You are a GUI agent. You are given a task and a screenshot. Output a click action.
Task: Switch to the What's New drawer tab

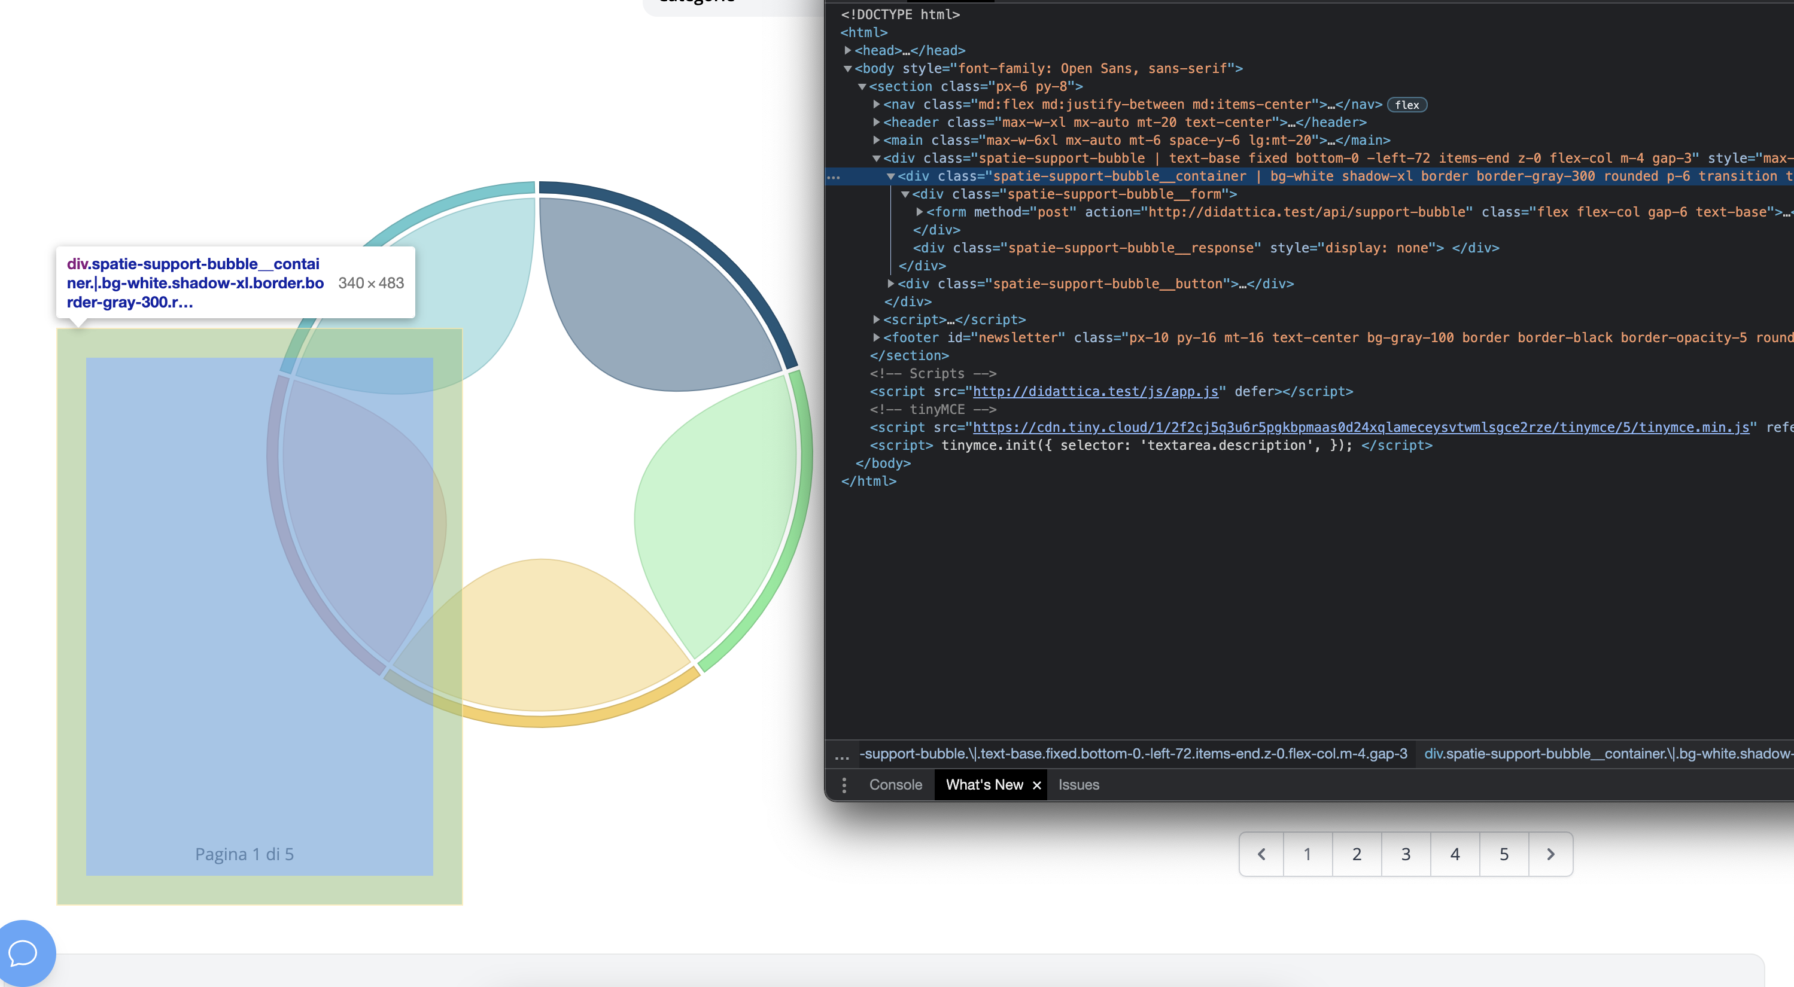(x=984, y=785)
